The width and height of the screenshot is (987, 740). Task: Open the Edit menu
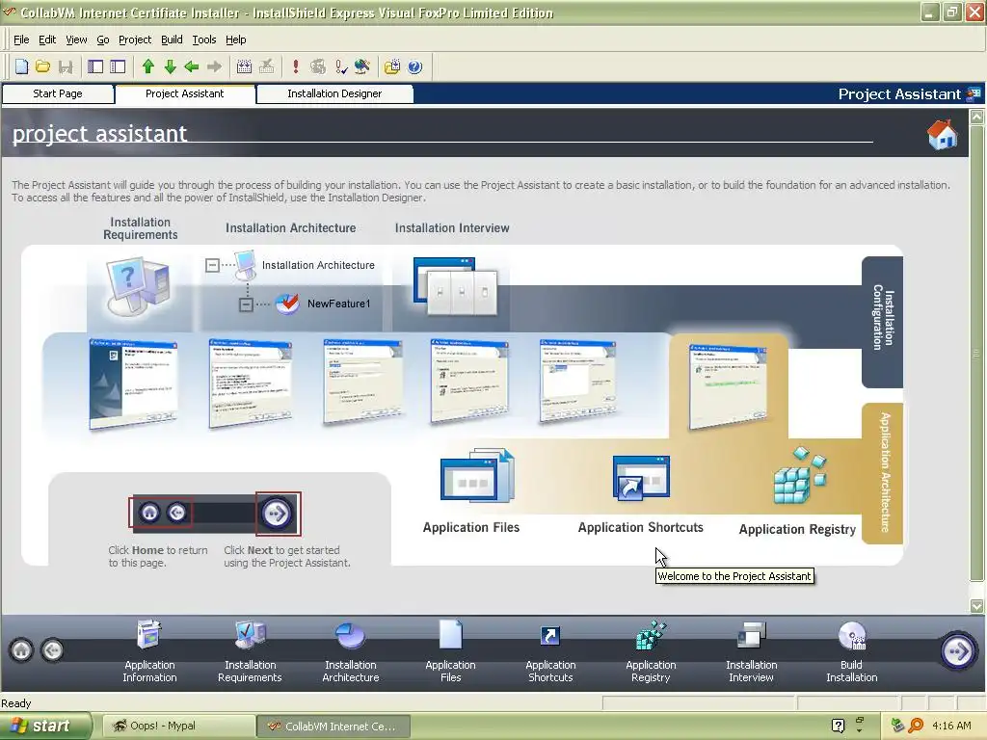point(47,40)
